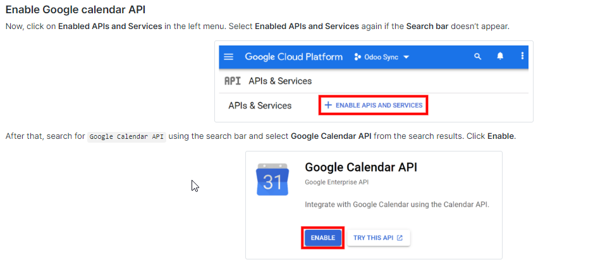The height and width of the screenshot is (267, 593).
Task: Open the notifications bell
Action: (x=500, y=57)
